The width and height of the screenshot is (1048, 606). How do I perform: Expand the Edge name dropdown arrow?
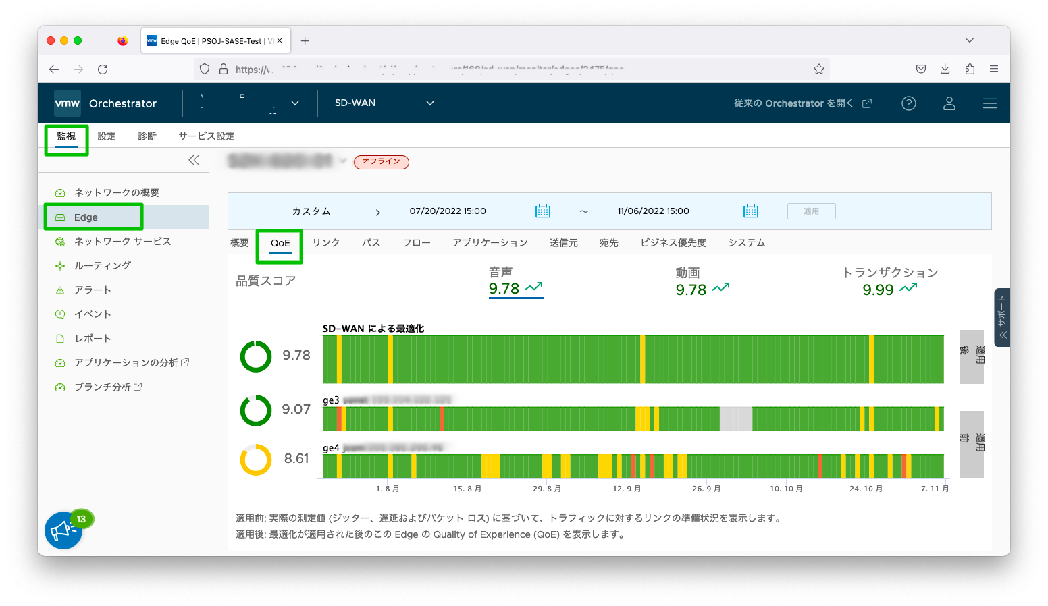pos(343,161)
